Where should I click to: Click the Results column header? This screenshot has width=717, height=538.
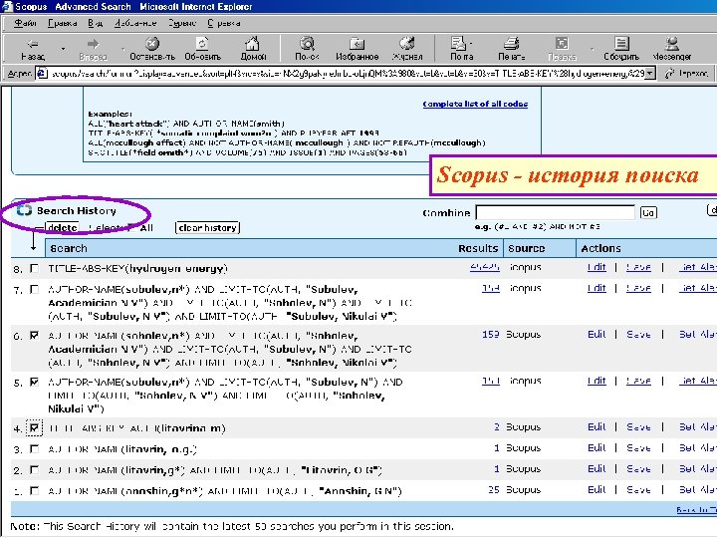478,248
